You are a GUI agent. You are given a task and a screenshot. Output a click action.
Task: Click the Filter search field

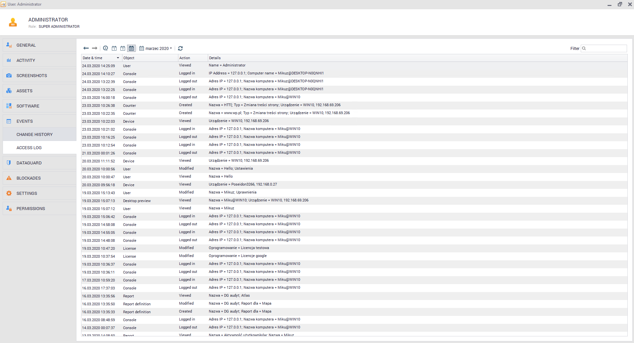(x=606, y=49)
